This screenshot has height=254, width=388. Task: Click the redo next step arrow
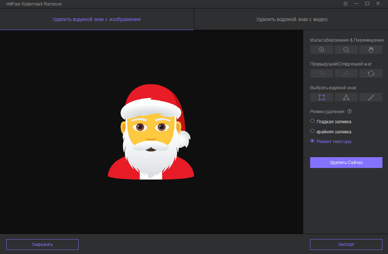point(346,73)
